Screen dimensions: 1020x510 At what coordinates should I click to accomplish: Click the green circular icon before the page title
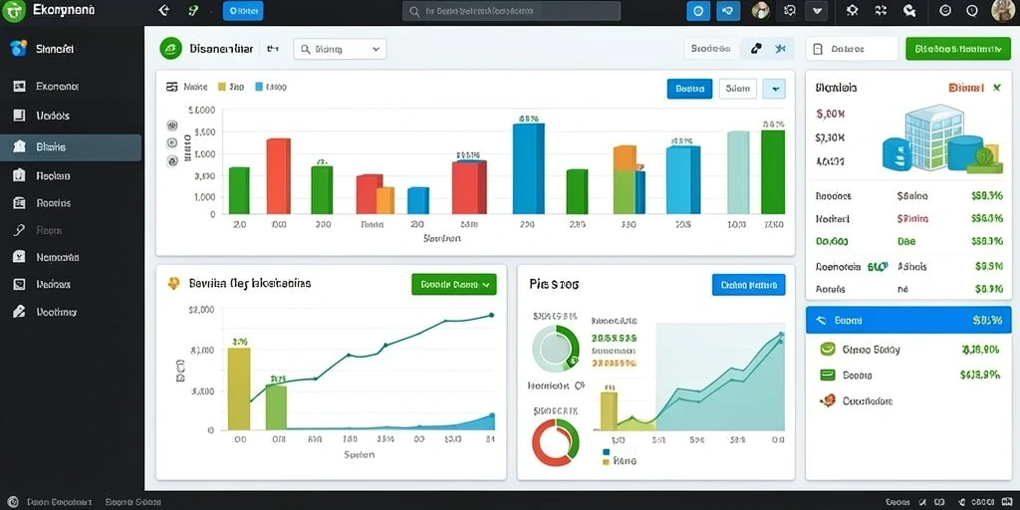pyautogui.click(x=170, y=48)
